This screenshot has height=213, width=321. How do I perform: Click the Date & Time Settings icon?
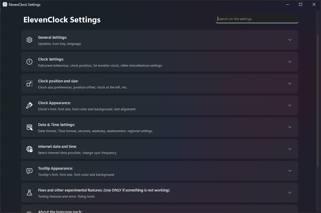click(29, 127)
